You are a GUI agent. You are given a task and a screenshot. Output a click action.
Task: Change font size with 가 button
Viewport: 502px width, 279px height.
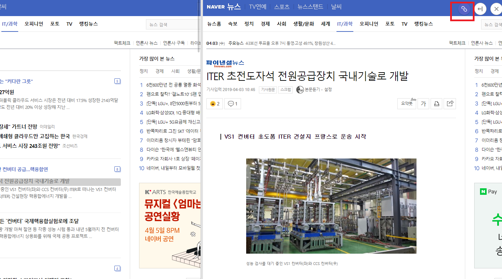click(x=423, y=104)
